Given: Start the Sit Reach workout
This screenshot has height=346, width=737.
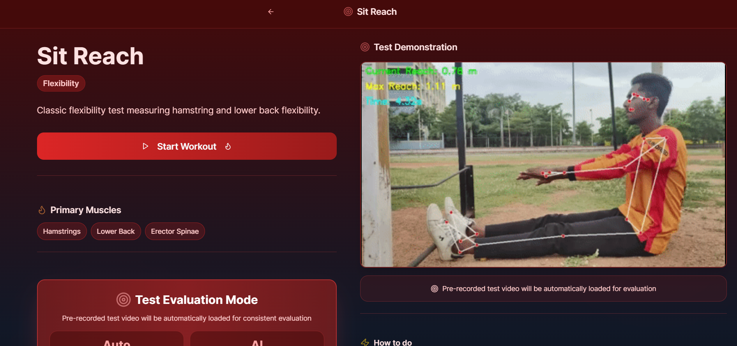Looking at the screenshot, I should coord(187,146).
